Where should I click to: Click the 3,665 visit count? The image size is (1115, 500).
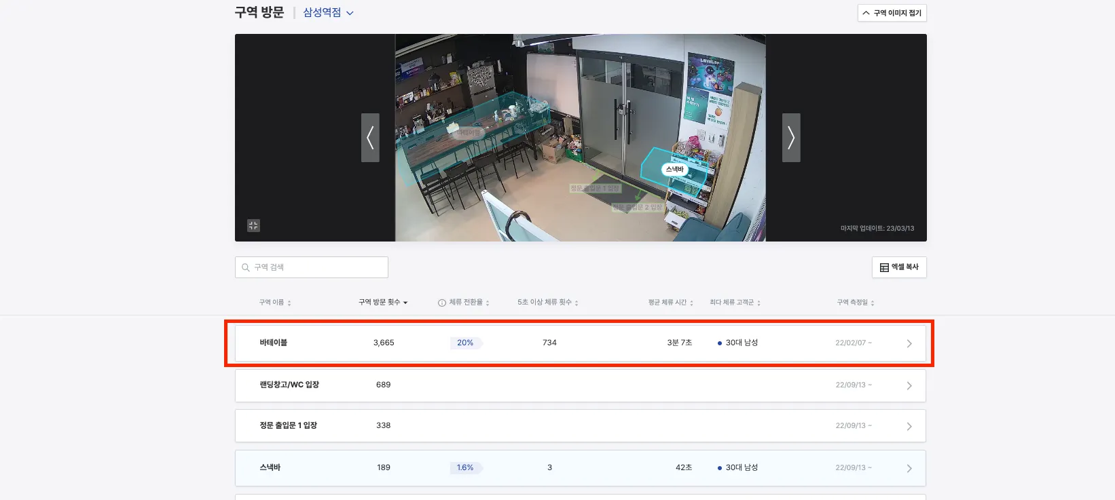click(x=384, y=343)
